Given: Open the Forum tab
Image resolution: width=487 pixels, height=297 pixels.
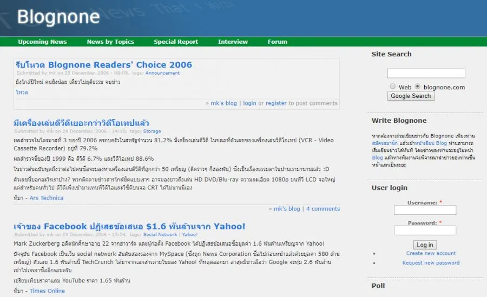Looking at the screenshot, I should [278, 42].
